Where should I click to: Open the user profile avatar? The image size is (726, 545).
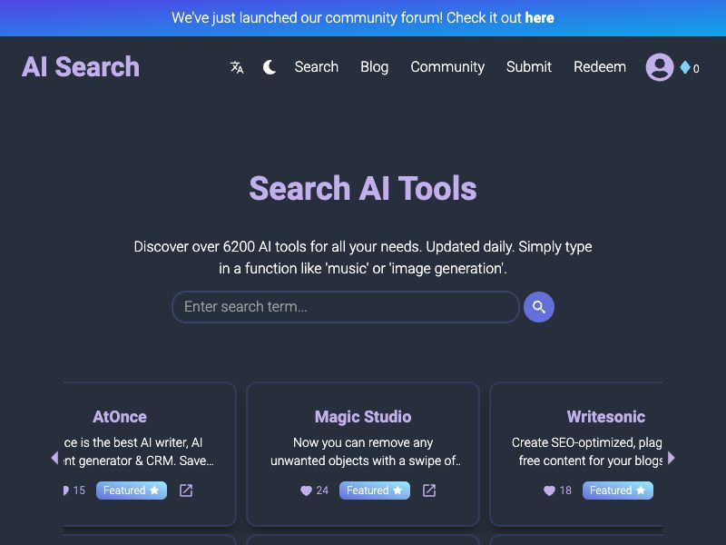[x=660, y=67]
